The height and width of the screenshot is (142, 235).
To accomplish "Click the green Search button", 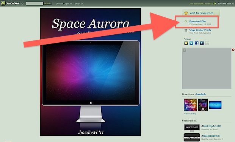I will coord(47,3).
